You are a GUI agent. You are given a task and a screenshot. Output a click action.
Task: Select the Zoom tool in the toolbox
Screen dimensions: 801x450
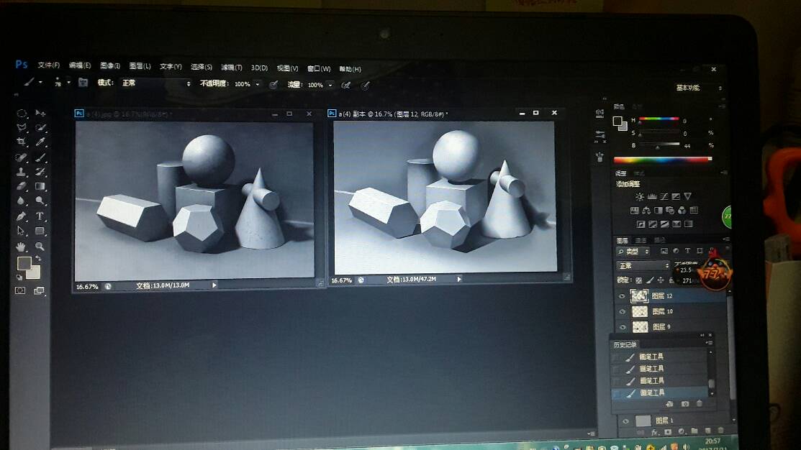point(40,247)
